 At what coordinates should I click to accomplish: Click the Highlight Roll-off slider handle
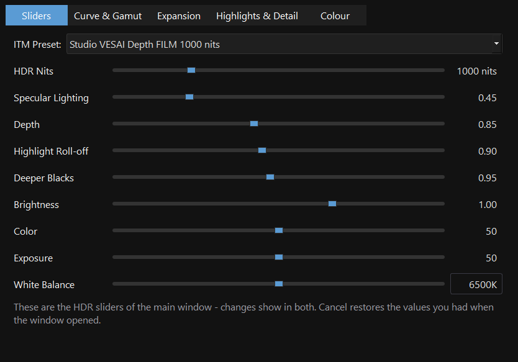[x=262, y=150]
